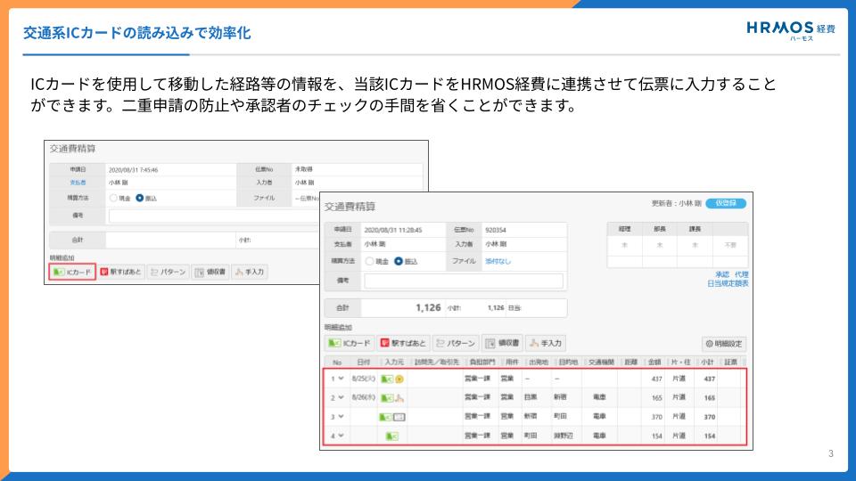Click 8/25 date cell in row 1
This screenshot has width=856, height=481.
point(364,379)
